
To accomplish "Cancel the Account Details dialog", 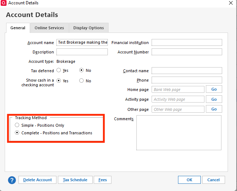I will 213,180.
